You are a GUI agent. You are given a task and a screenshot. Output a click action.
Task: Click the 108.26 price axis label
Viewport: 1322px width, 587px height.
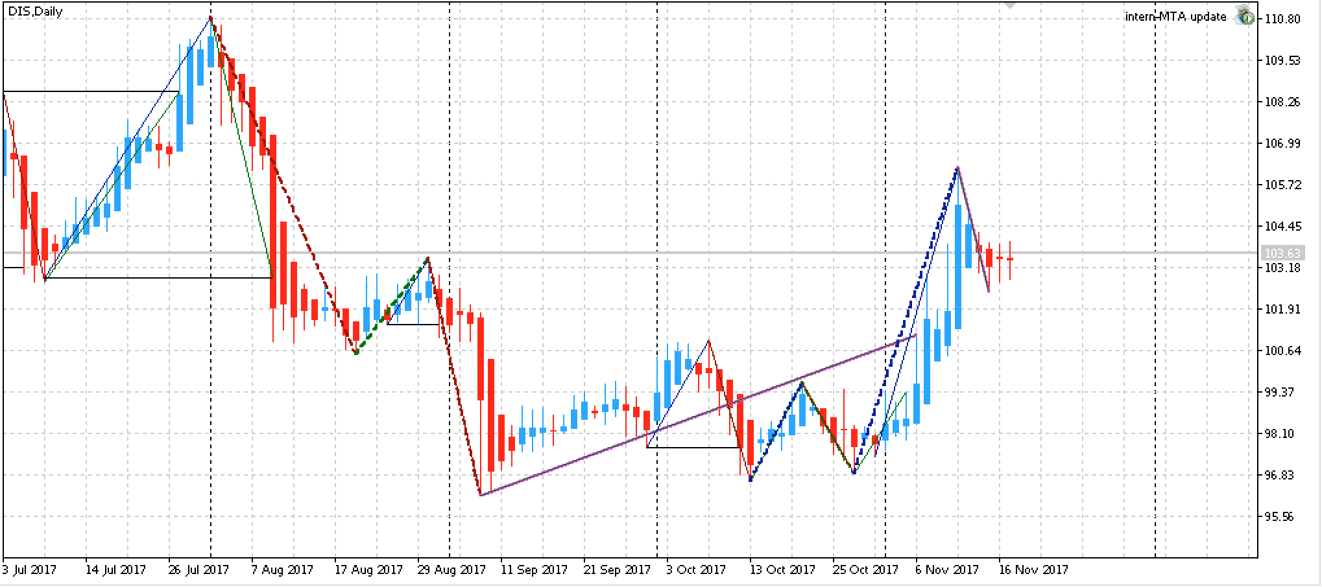1282,102
